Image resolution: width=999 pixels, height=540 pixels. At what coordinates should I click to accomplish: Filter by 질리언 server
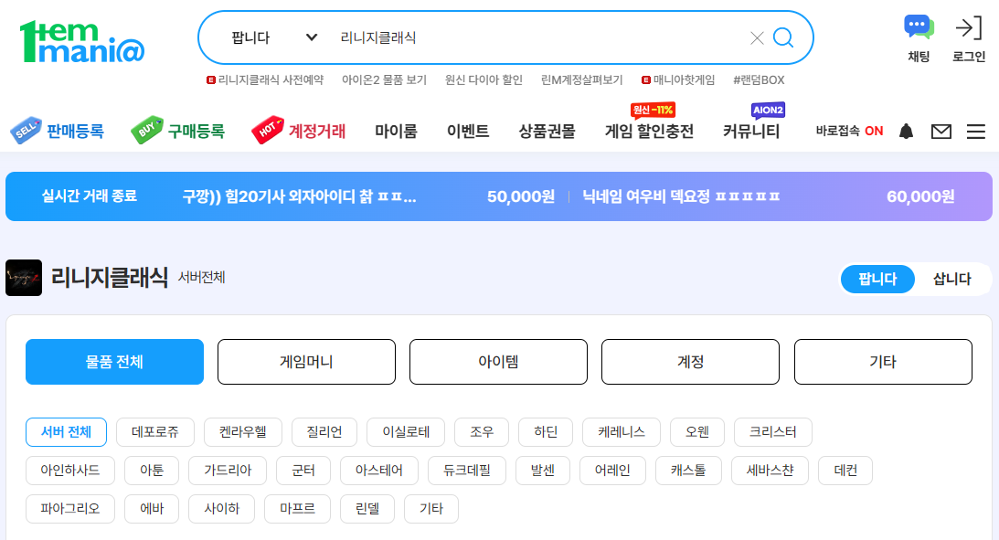(x=324, y=432)
